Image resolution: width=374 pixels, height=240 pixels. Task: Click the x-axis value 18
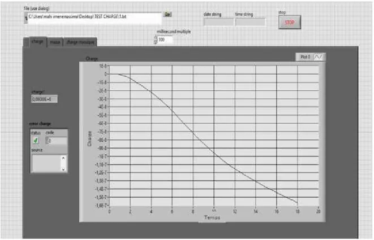tap(298, 211)
